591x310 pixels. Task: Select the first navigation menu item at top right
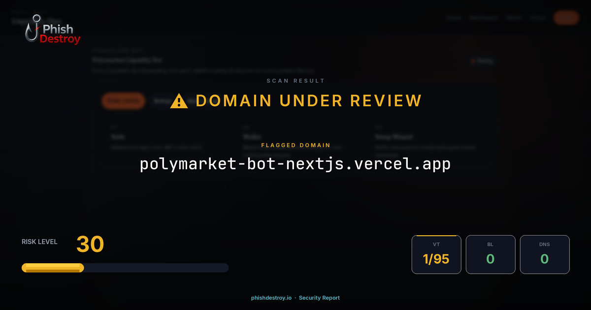point(454,18)
